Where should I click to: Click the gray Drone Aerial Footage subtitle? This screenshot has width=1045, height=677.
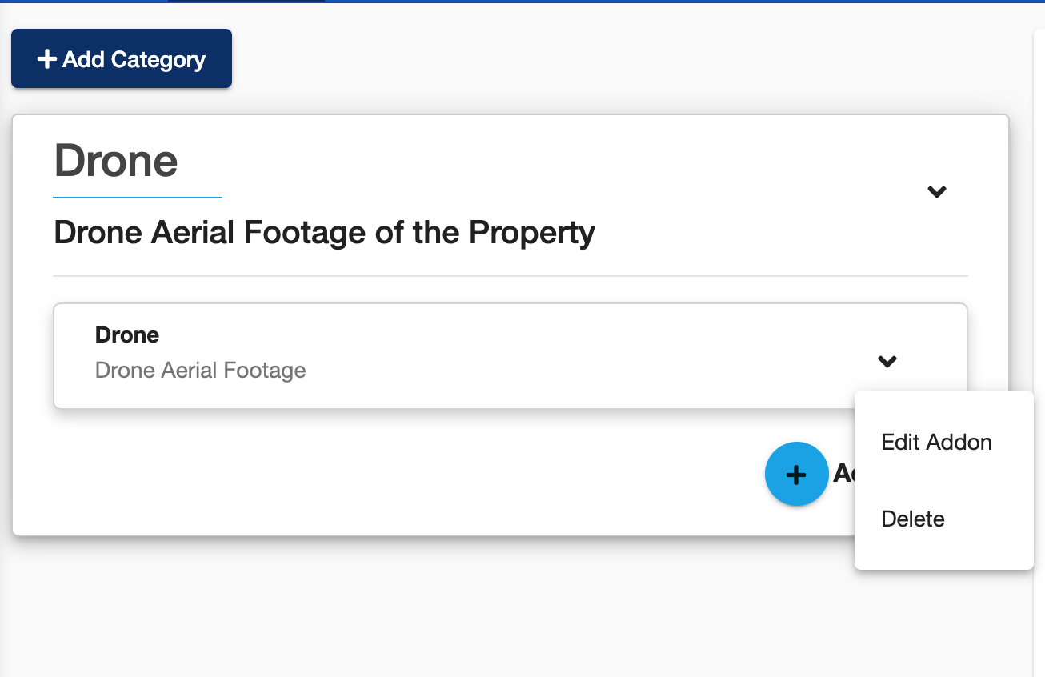click(201, 371)
